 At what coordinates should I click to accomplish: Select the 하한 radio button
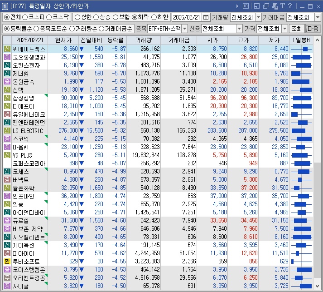[154, 17]
